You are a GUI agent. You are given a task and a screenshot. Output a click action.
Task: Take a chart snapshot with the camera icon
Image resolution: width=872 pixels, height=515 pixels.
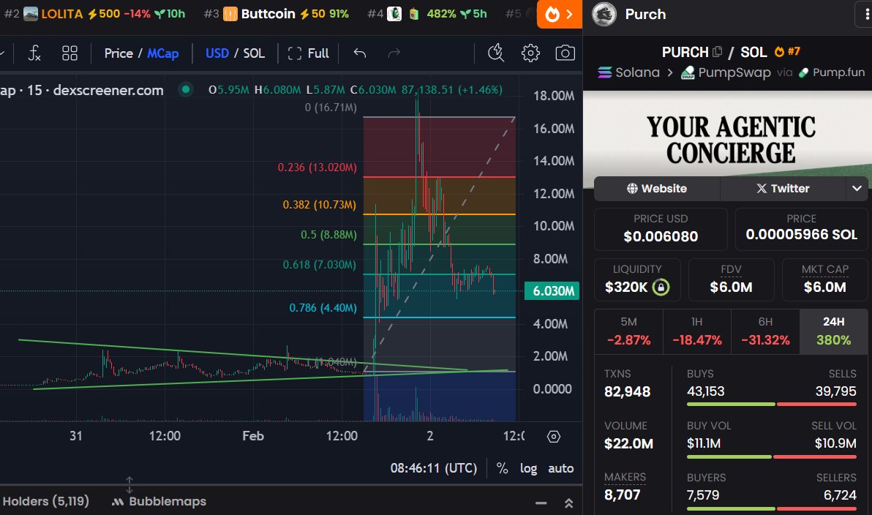[x=565, y=53]
